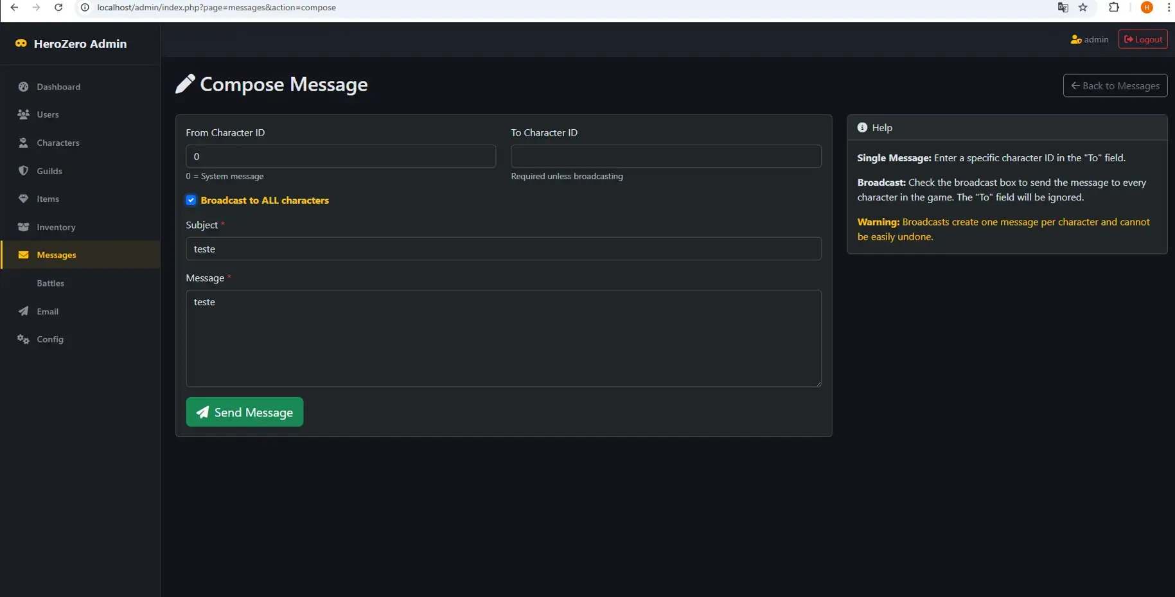Click the Dashboard gauge icon

[x=24, y=87]
